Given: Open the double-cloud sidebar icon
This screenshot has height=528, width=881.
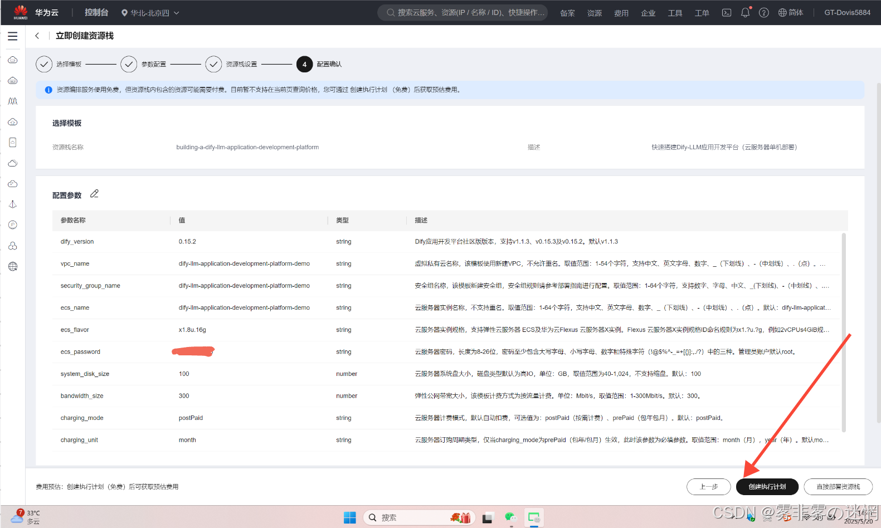Looking at the screenshot, I should tap(13, 163).
